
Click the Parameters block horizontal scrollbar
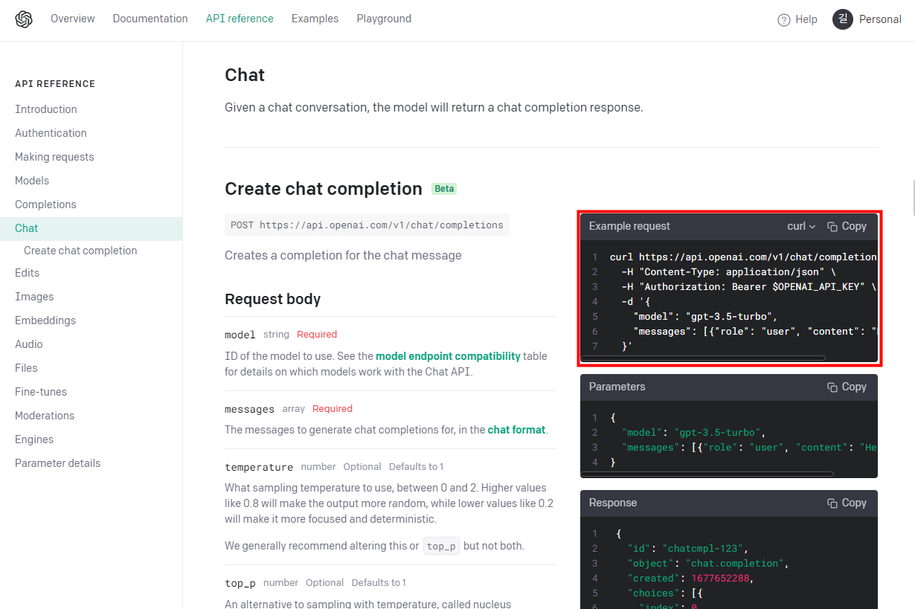tap(707, 474)
